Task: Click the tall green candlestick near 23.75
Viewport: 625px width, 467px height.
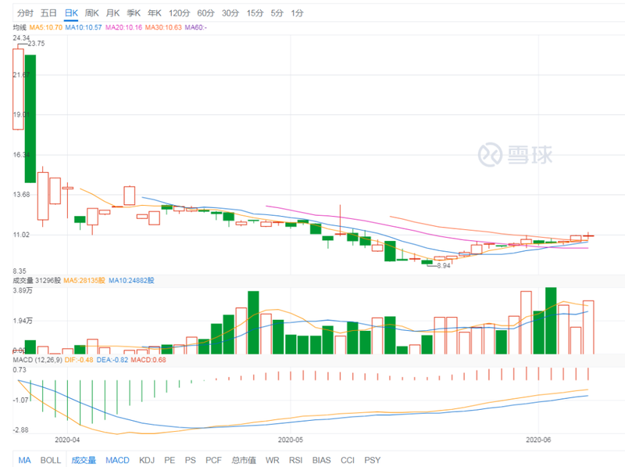Action: tap(30, 119)
